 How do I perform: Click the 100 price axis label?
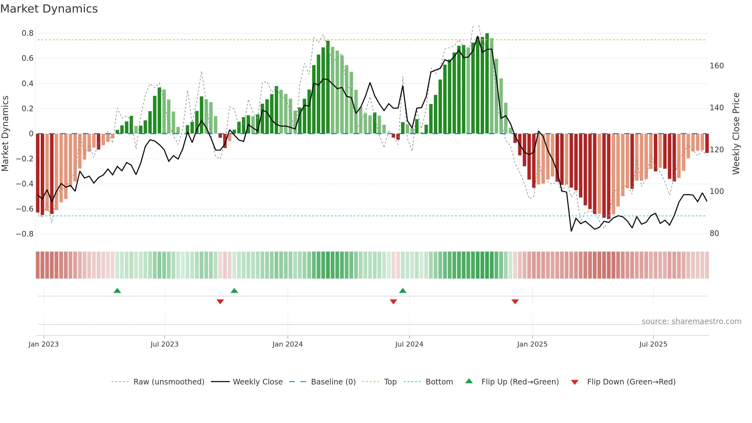click(717, 191)
